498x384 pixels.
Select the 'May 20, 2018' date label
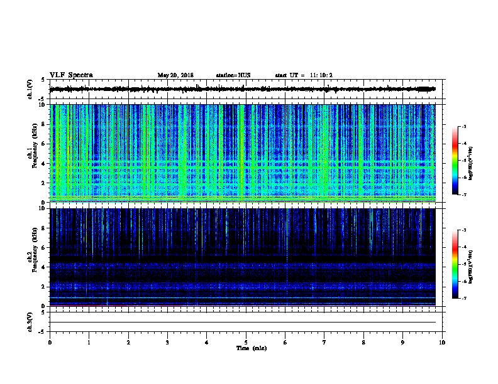point(175,75)
